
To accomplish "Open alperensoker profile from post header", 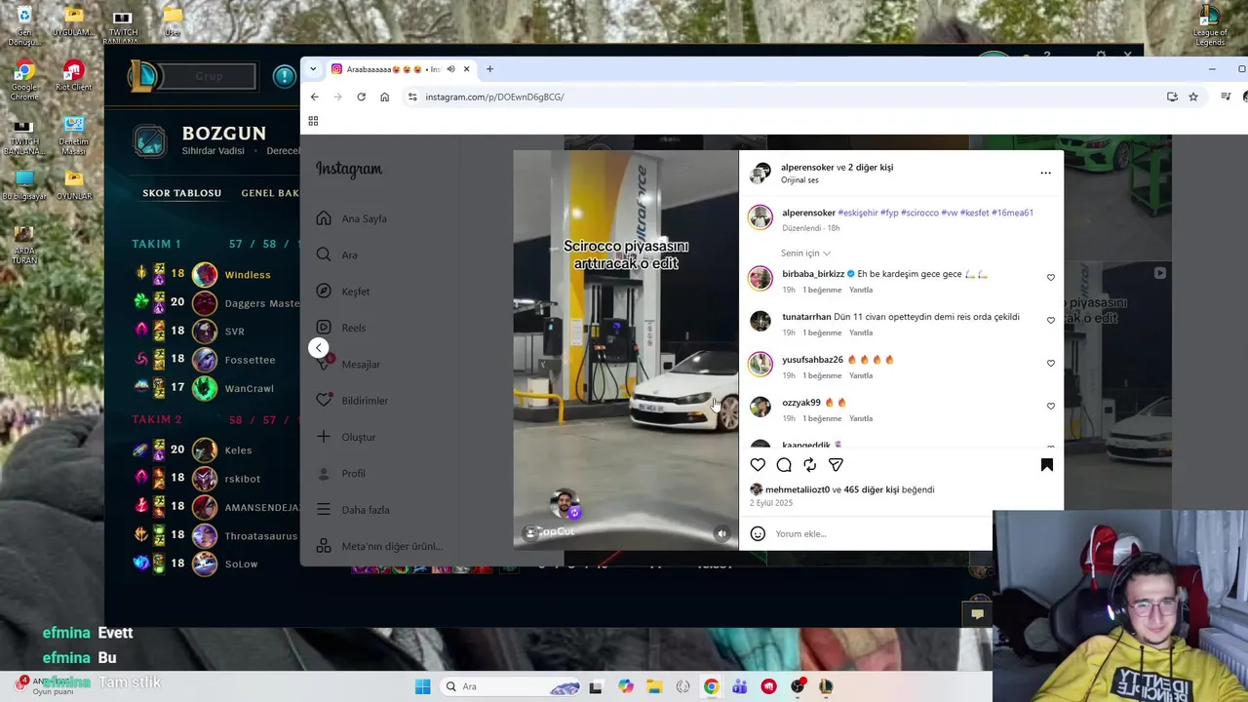I will tap(807, 167).
